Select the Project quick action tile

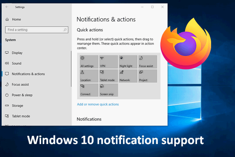148,76
